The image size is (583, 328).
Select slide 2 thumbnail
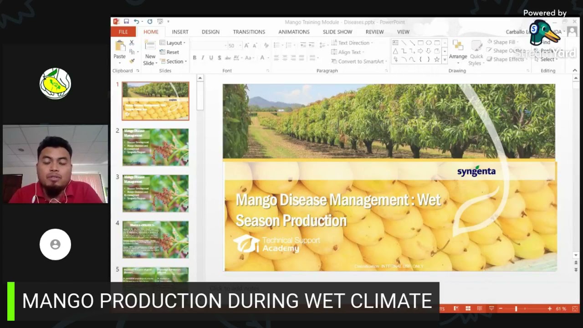(155, 147)
